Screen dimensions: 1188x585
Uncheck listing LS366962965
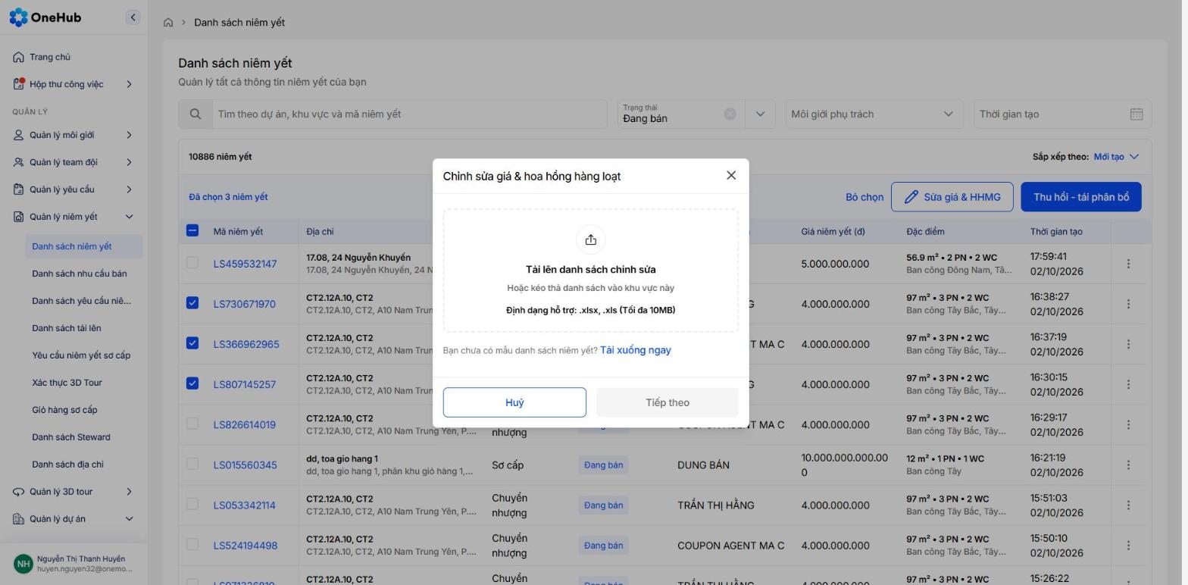192,343
